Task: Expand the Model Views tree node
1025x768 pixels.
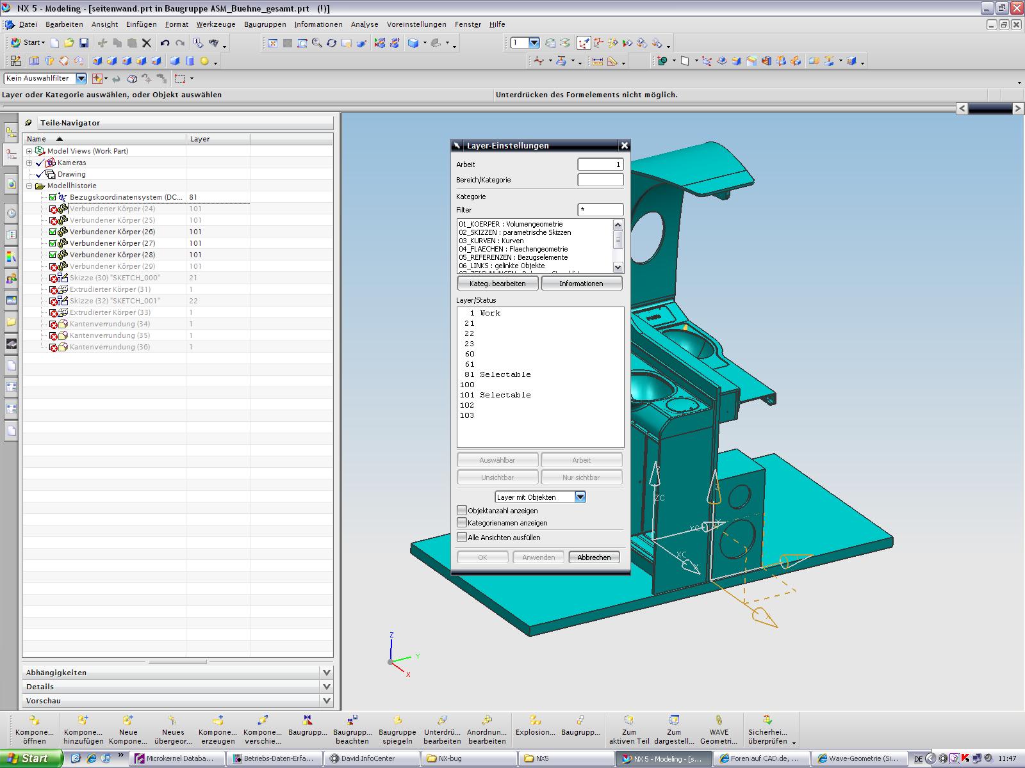Action: tap(29, 151)
